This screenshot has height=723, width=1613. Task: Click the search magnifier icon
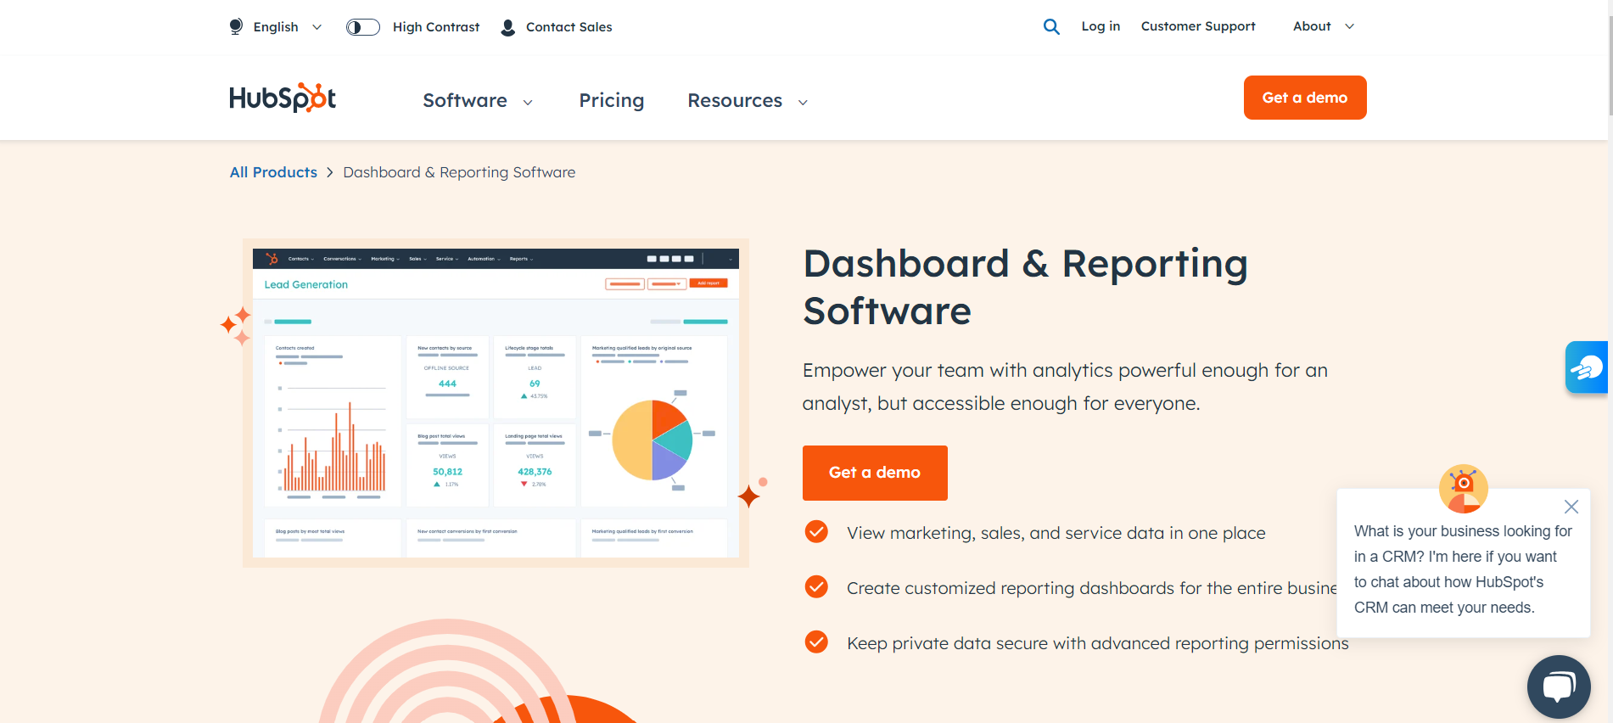pyautogui.click(x=1051, y=26)
